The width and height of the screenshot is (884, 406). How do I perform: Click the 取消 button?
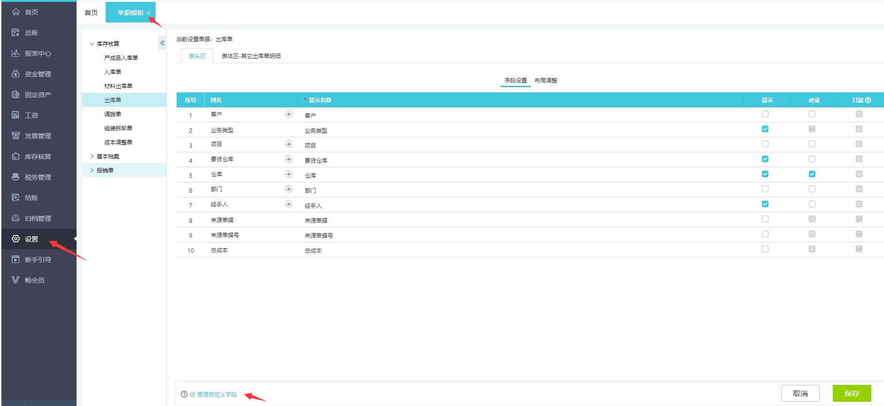[x=800, y=393]
